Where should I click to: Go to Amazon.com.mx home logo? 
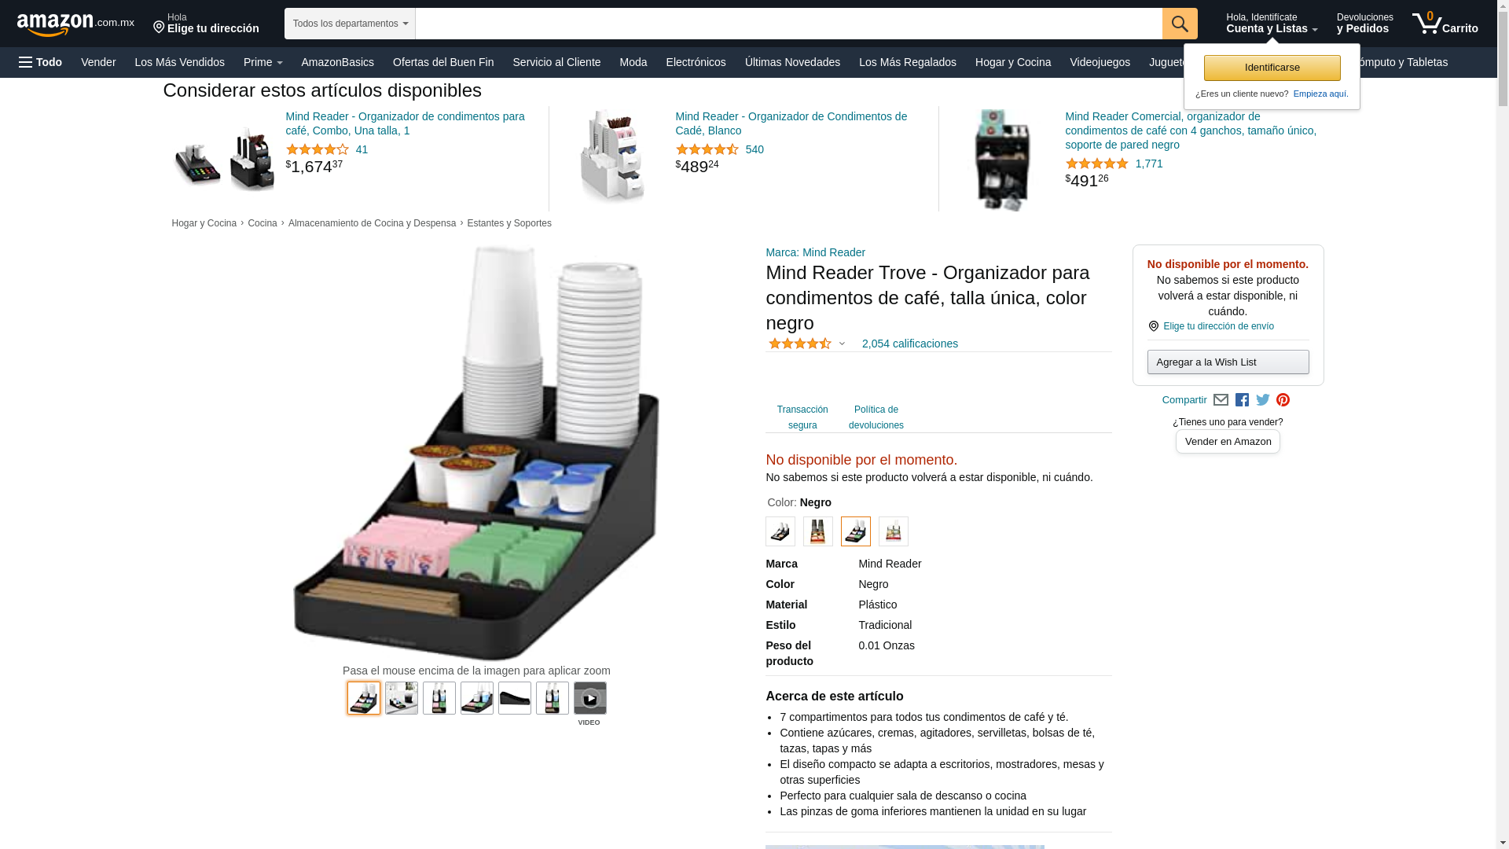click(x=75, y=24)
